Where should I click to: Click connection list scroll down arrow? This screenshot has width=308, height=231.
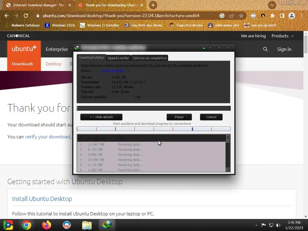point(228,170)
